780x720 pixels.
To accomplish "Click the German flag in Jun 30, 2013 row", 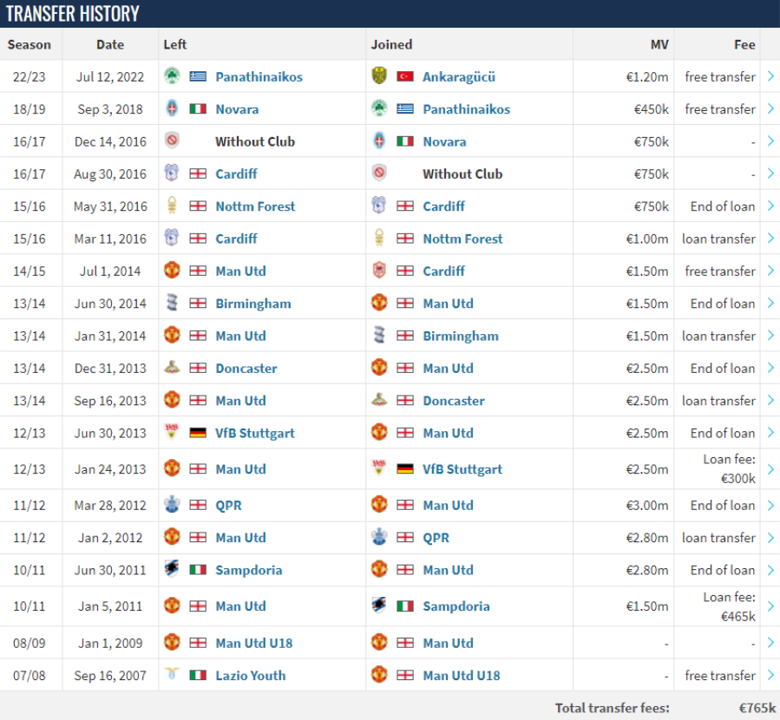I will (198, 433).
